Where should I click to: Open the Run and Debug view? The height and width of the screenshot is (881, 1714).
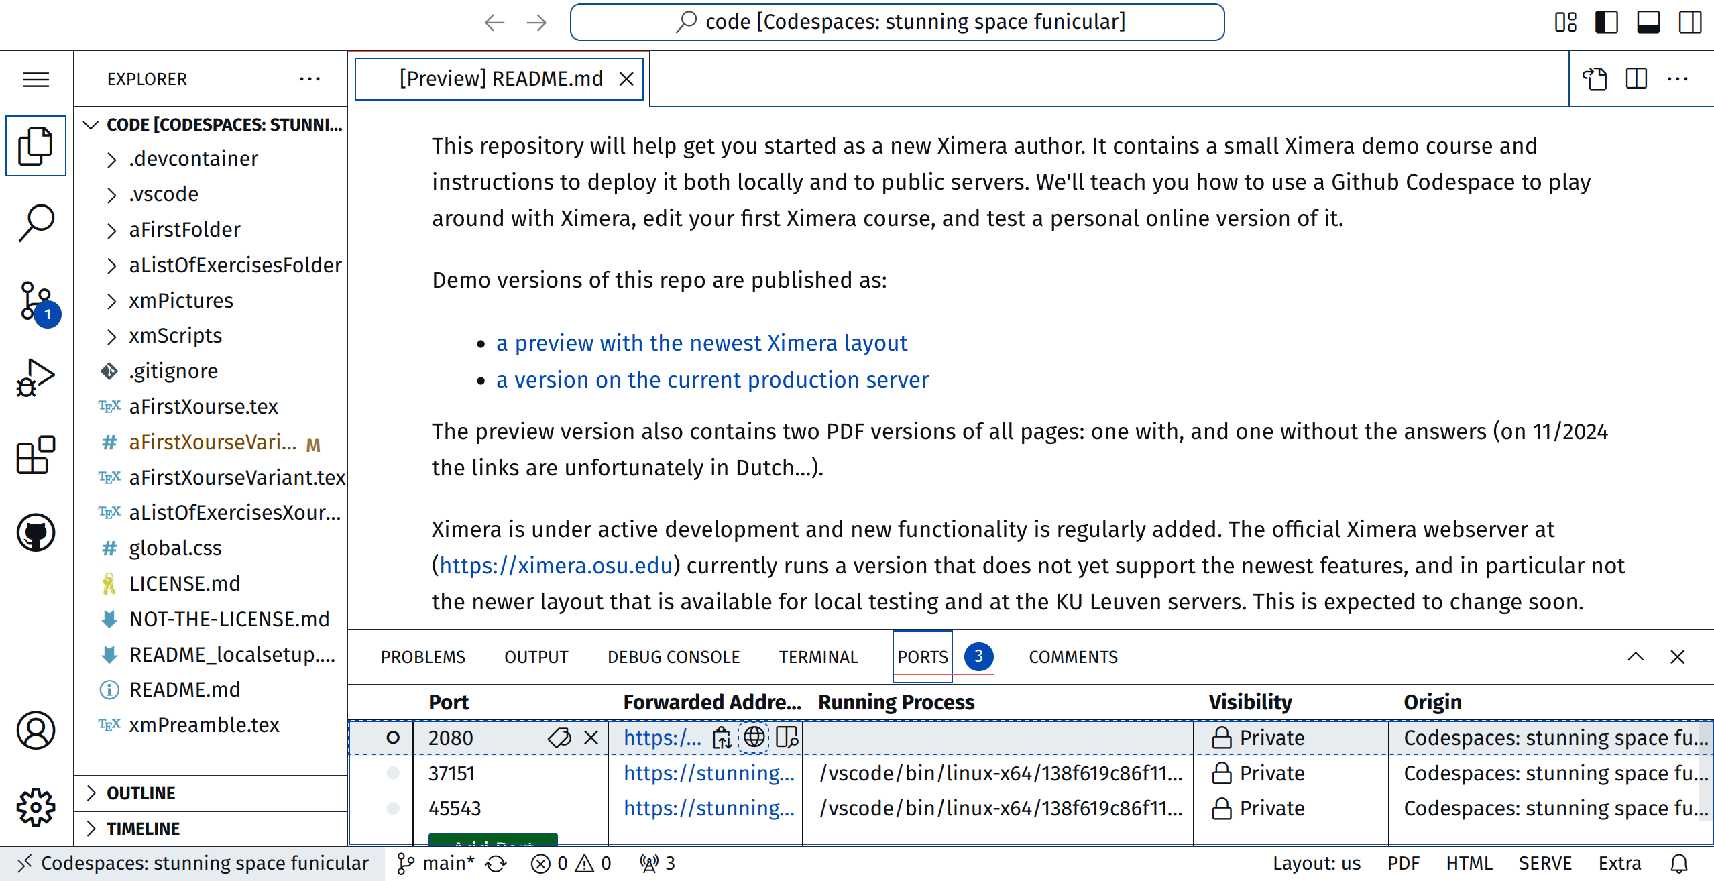[x=36, y=378]
